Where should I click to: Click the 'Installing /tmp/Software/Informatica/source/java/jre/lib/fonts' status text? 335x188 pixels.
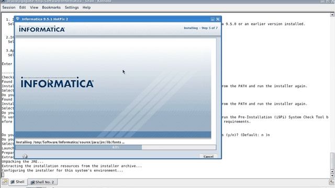pos(70,142)
